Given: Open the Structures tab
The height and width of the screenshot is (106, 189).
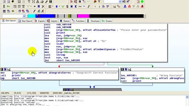Looking at the screenshot, I should [93, 21].
